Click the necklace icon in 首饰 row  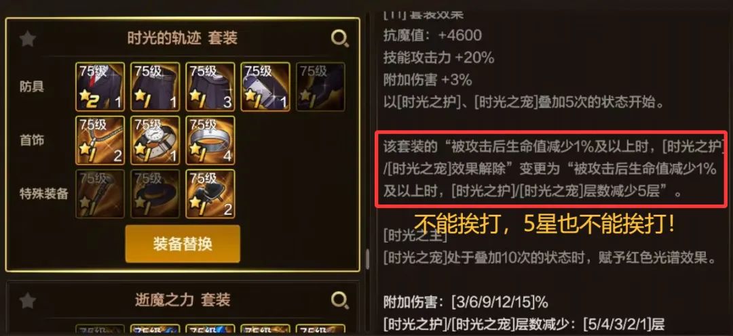pos(100,140)
